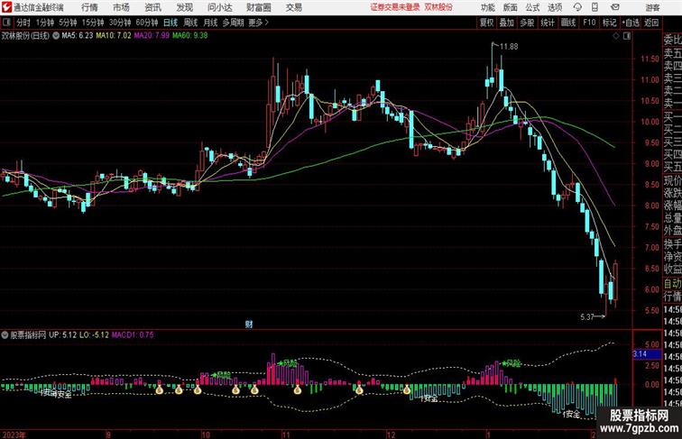The width and height of the screenshot is (682, 439).
Task: Click the 双林股份(日线) chart title
Action: tap(25, 36)
